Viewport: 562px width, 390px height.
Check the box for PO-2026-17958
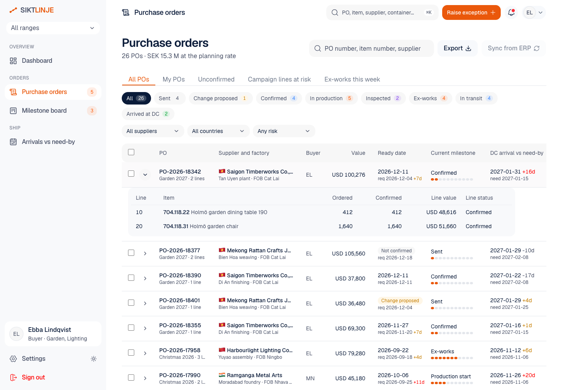[131, 353]
